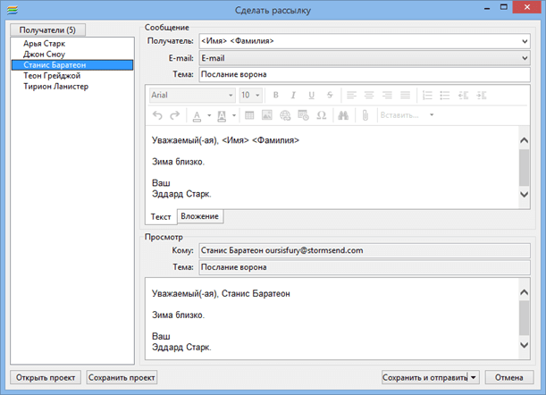Viewport: 546px width, 395px height.
Task: Align text right
Action: point(387,95)
